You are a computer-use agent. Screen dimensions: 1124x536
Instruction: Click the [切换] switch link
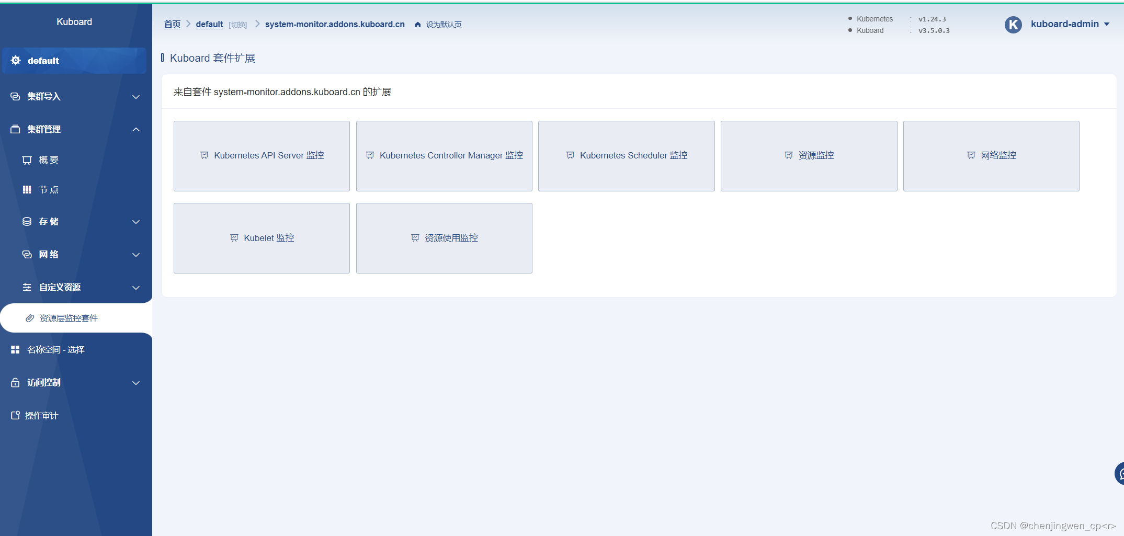238,25
